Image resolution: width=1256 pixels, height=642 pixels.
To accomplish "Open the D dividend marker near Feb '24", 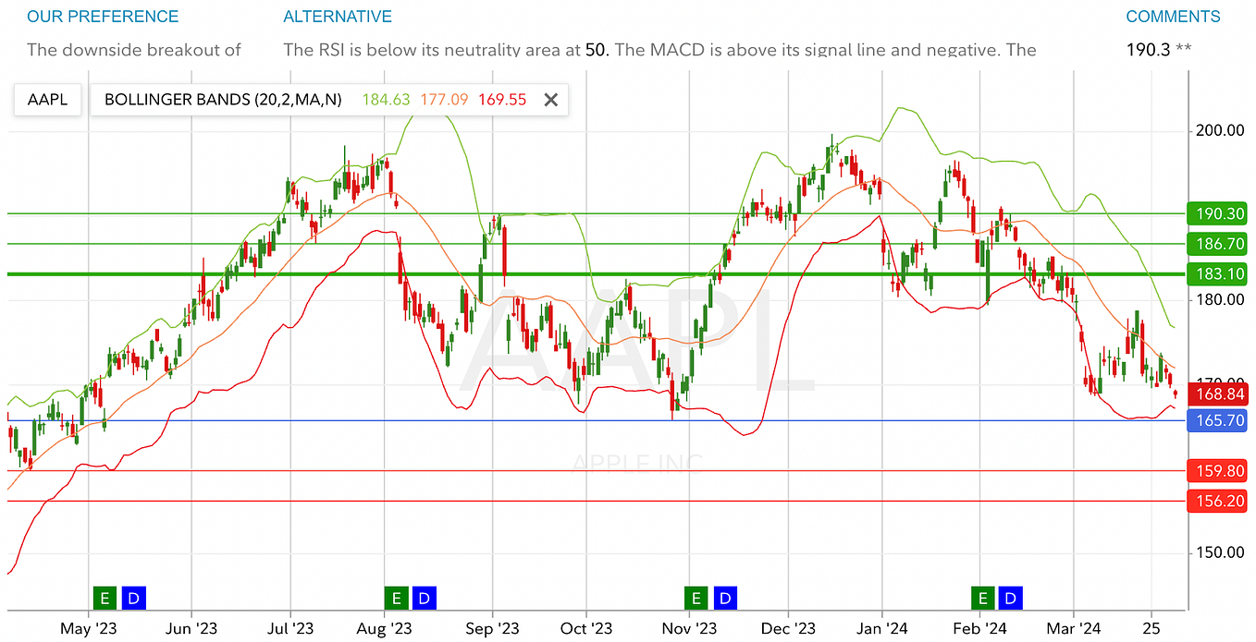I will tap(1009, 598).
